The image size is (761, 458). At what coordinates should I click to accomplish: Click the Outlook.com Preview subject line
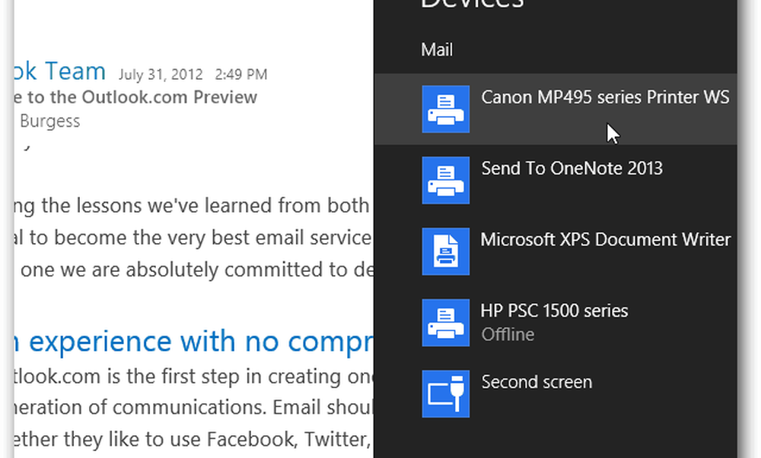[136, 97]
